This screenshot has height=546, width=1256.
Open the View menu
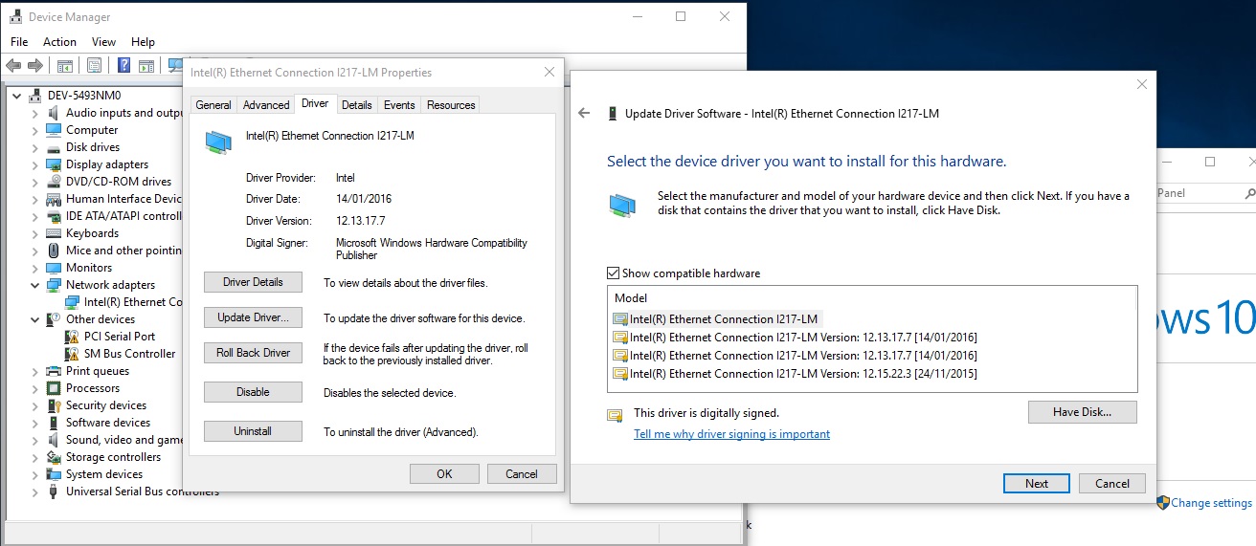pos(103,42)
